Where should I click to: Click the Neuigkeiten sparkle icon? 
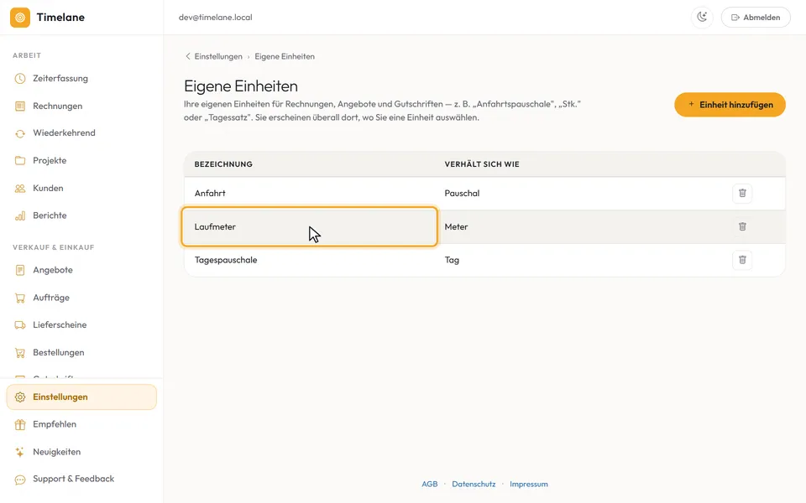(20, 452)
